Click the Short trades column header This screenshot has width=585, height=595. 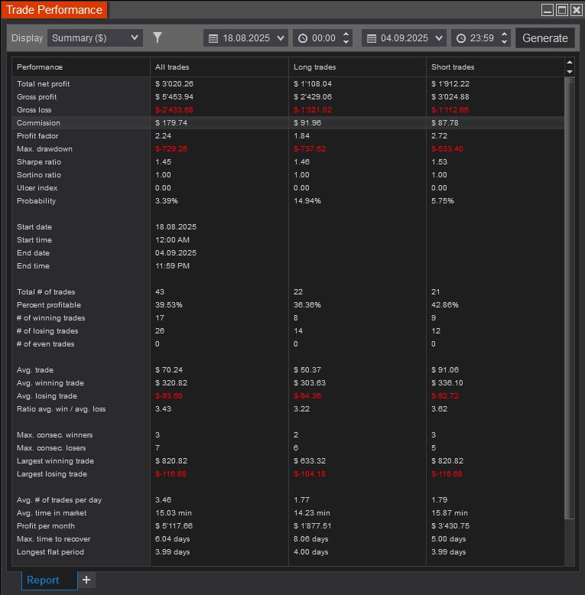click(453, 67)
